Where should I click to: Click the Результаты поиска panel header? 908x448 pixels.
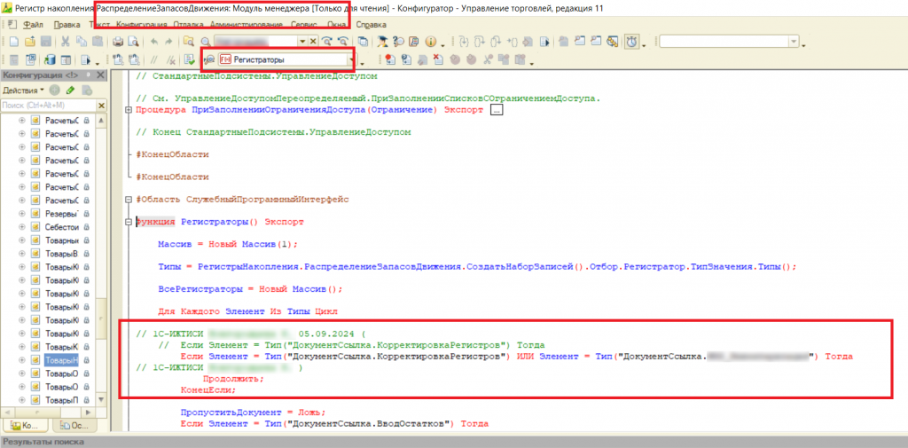pyautogui.click(x=454, y=442)
